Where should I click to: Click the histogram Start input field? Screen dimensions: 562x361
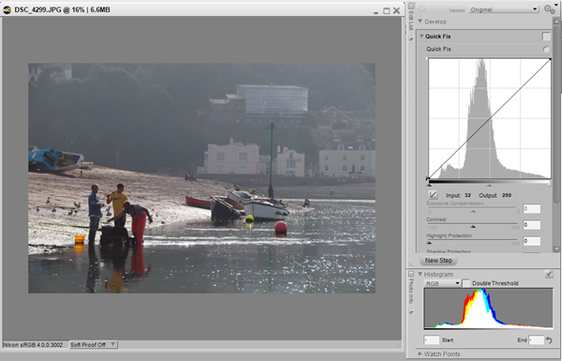431,339
